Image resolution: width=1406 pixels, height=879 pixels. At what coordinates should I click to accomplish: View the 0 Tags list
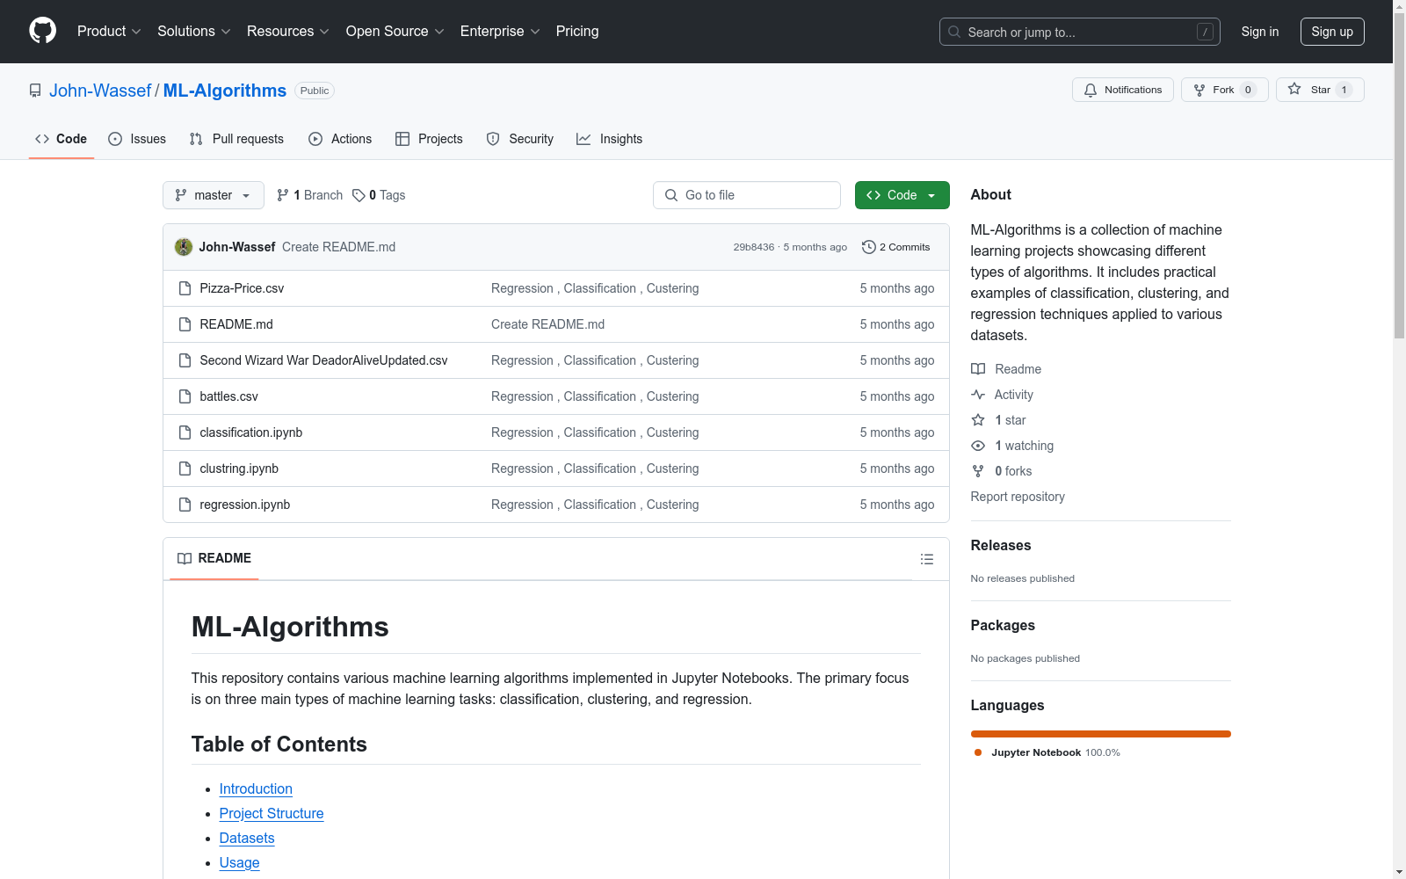379,195
